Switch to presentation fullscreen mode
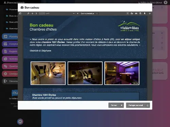 coord(128,14)
